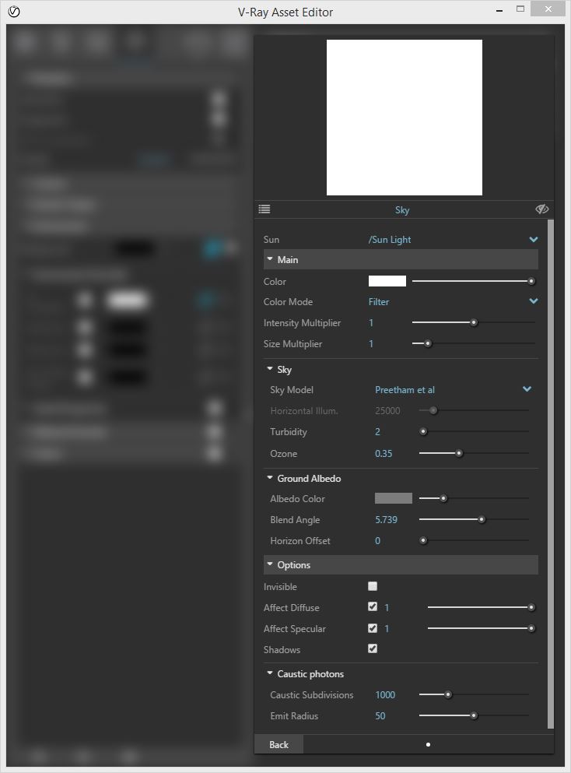The image size is (571, 773).
Task: Uncheck the Affect Diffuse checkbox
Action: pos(373,607)
